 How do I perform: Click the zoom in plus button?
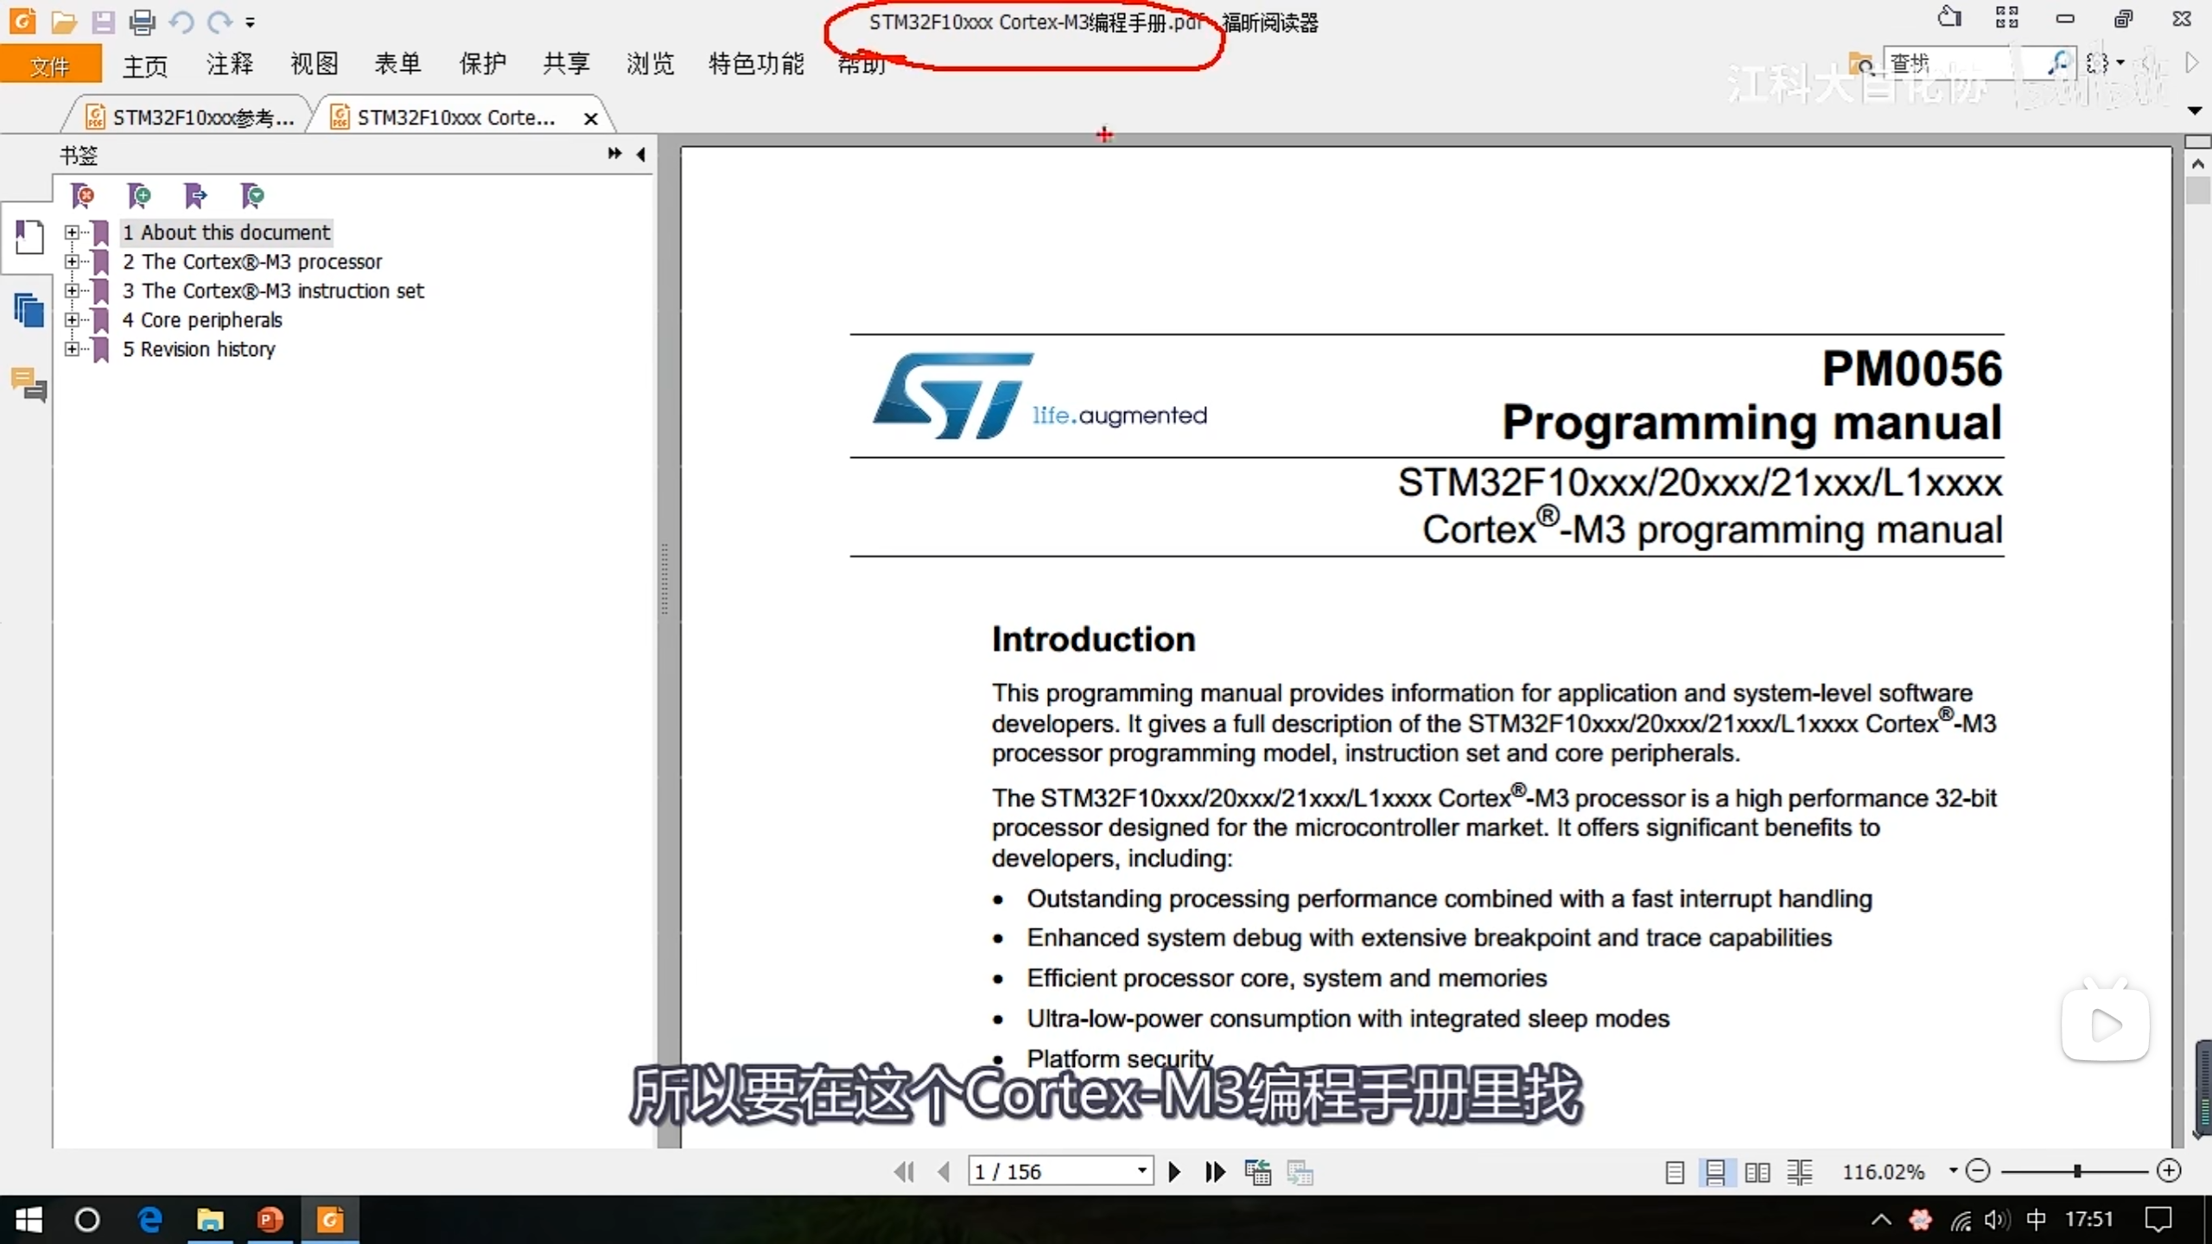(2169, 1171)
